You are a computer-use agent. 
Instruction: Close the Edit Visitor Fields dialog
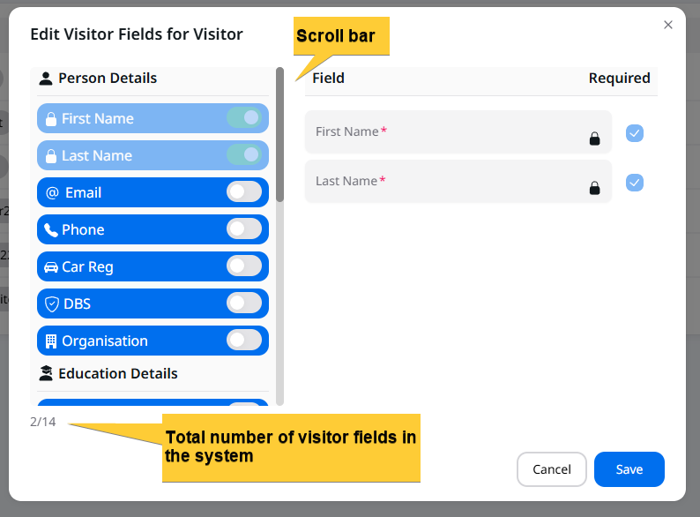pos(668,25)
